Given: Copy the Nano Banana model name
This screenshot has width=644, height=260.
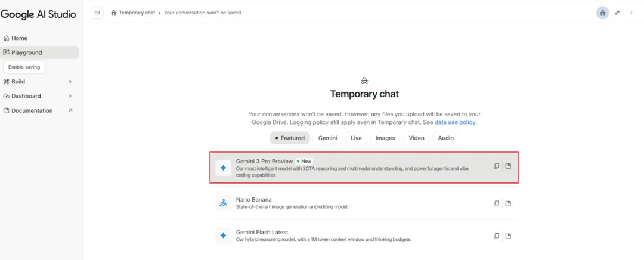Looking at the screenshot, I should [496, 203].
